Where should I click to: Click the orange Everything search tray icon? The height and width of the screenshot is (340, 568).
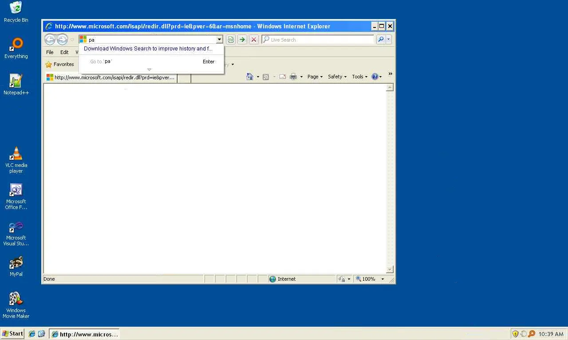[x=532, y=334]
